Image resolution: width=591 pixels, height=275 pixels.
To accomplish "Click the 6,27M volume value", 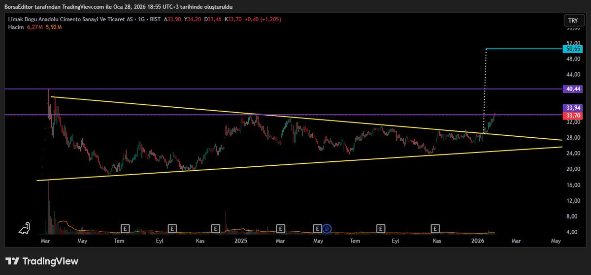I will pos(35,27).
